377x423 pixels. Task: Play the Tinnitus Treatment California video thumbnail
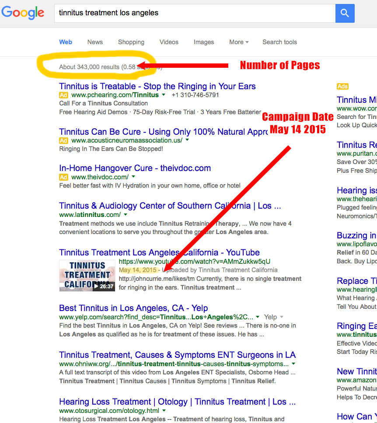[x=87, y=276]
